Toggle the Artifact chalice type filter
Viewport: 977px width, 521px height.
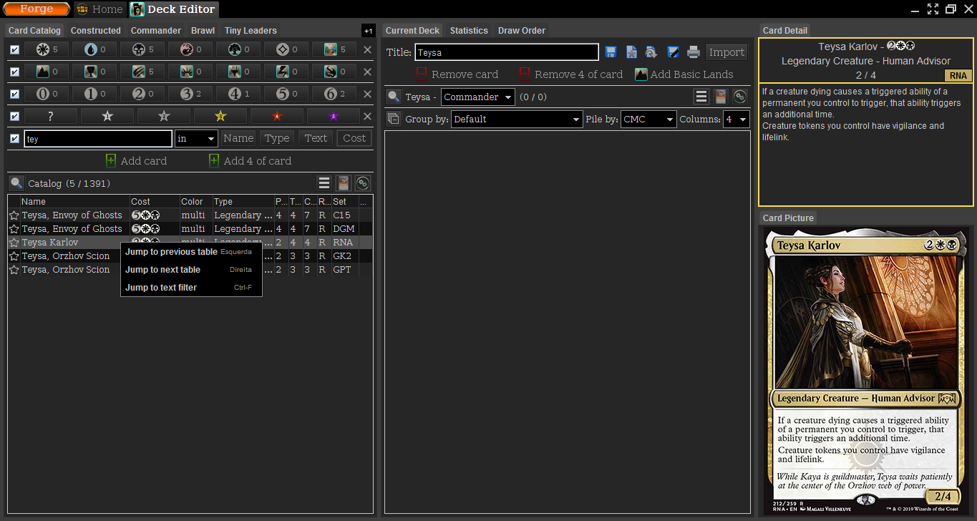click(94, 72)
